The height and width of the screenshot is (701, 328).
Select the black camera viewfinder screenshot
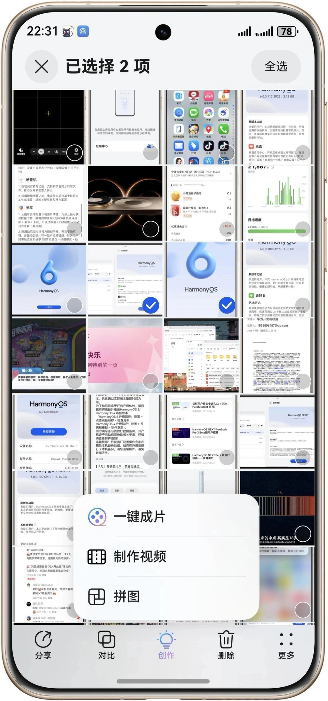[74, 152]
